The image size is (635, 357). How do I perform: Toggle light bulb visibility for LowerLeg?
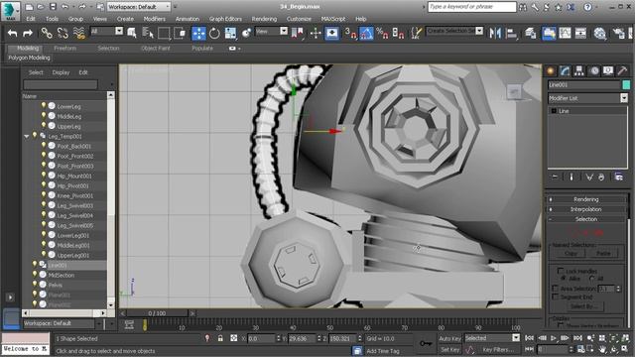click(44, 106)
